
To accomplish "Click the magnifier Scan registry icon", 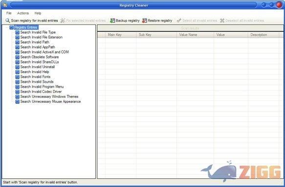I will 8,20.
